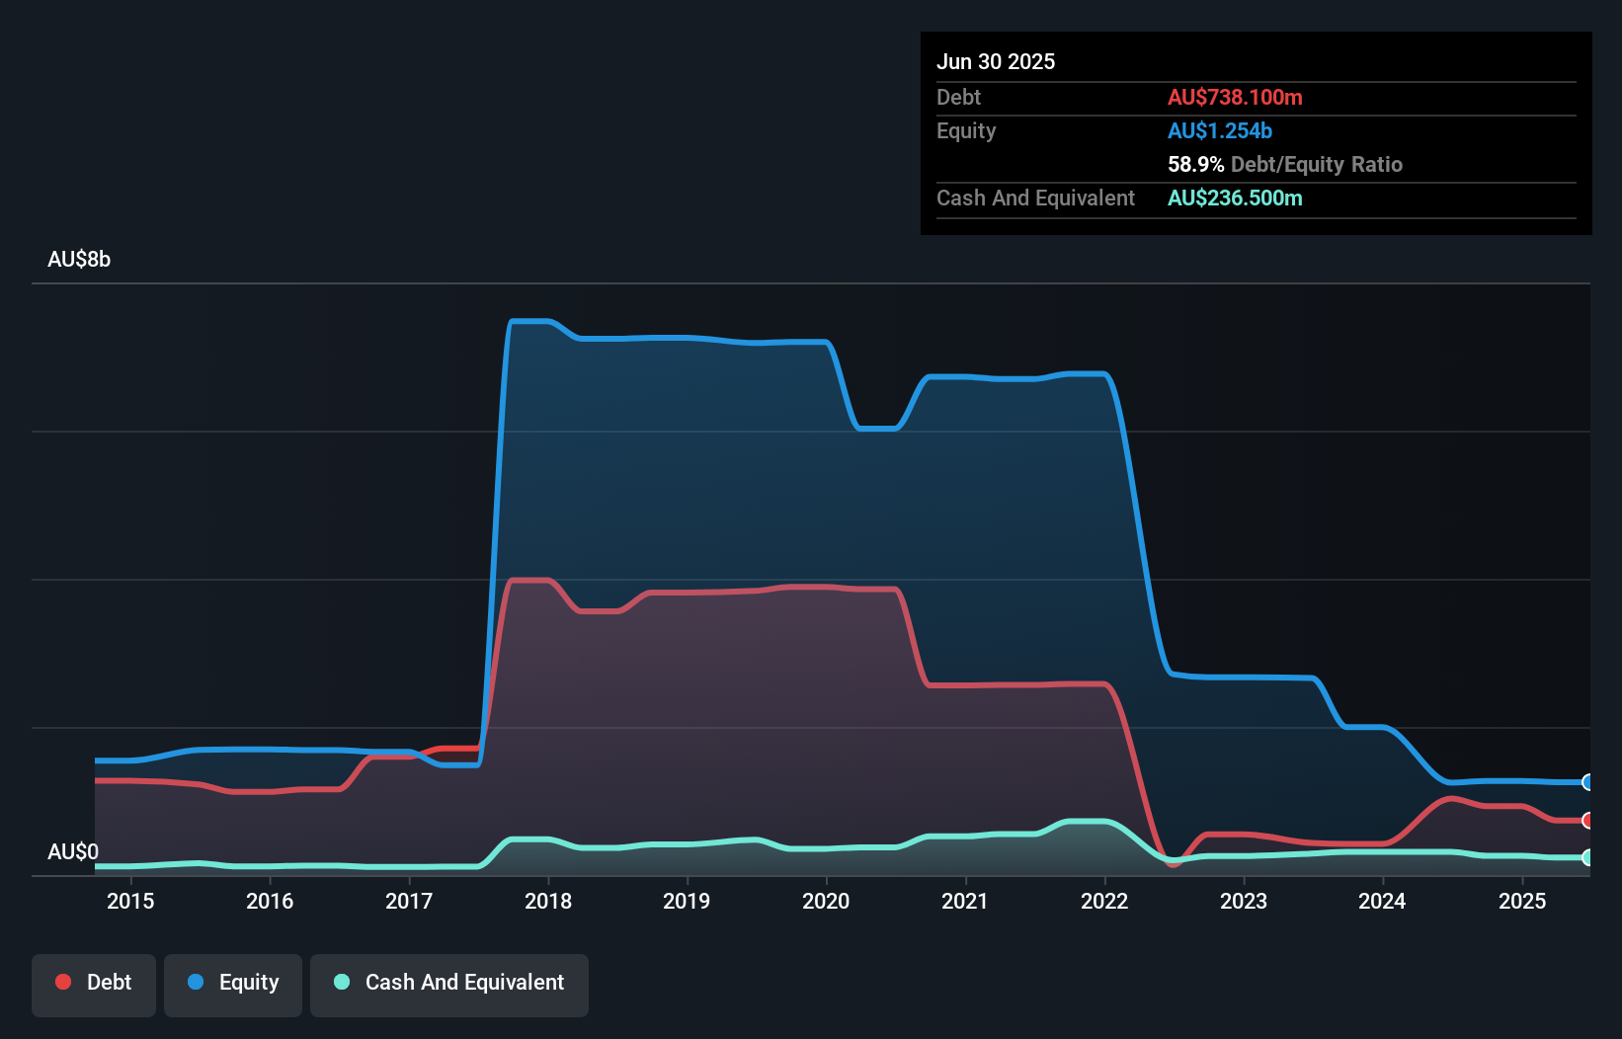
Task: Click the teal Cash And Equivalent legend dot
Action: click(x=341, y=982)
